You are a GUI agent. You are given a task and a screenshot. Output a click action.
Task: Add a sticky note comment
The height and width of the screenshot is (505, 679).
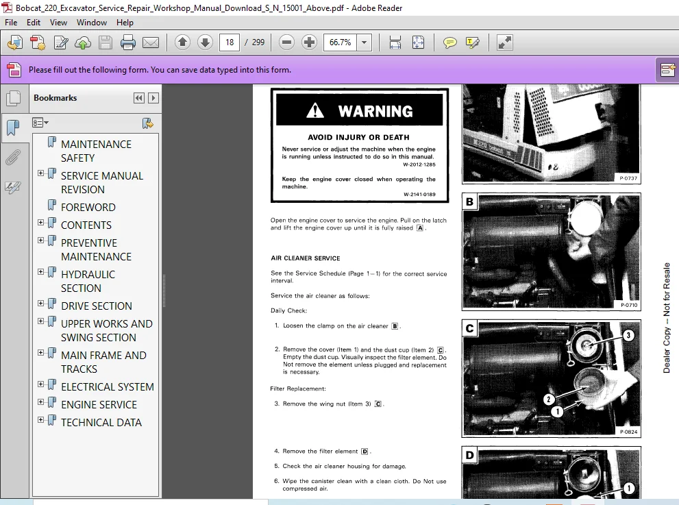pos(450,42)
